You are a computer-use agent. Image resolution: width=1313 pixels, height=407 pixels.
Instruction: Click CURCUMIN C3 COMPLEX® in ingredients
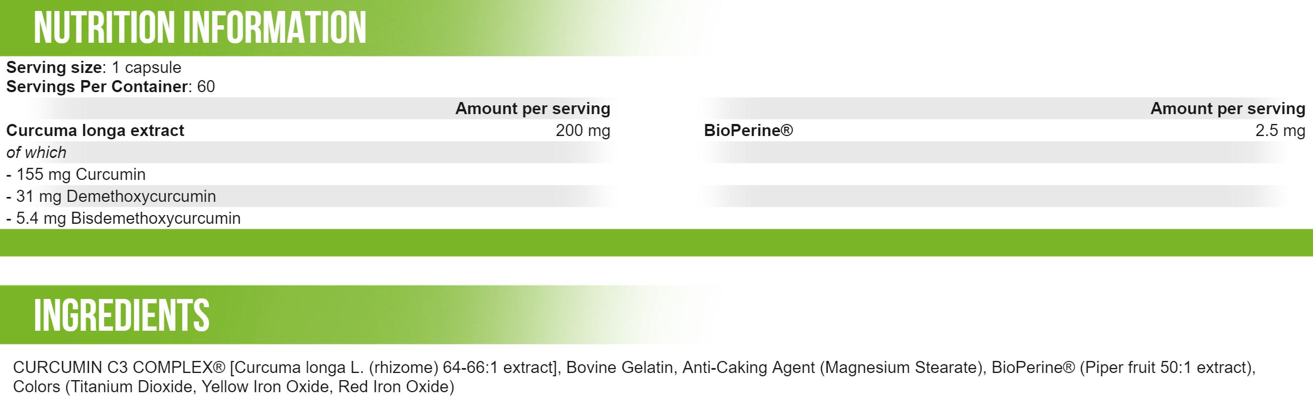[x=120, y=367]
